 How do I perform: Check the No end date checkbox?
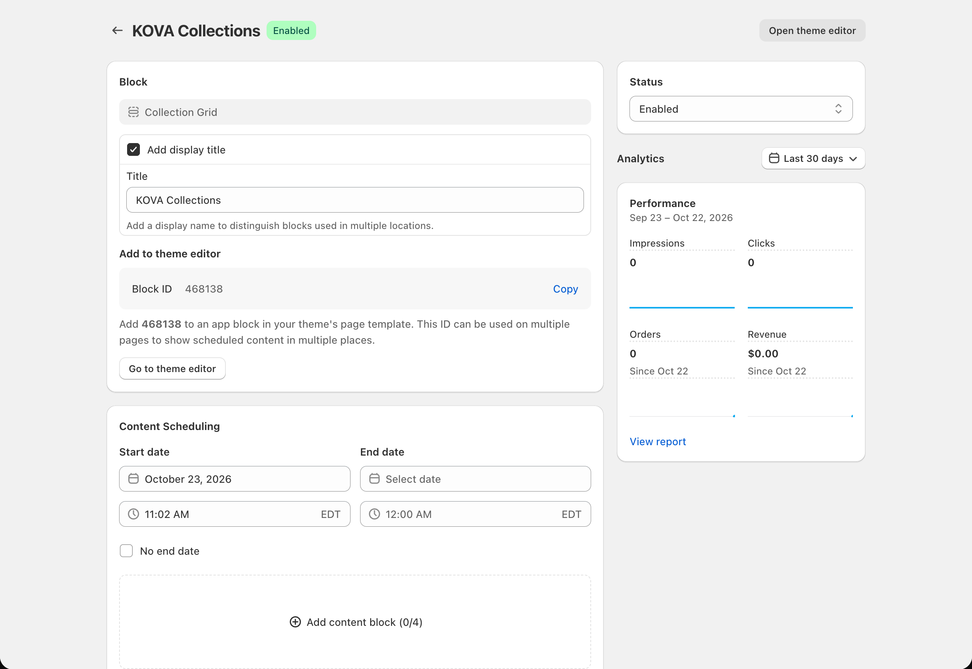126,551
